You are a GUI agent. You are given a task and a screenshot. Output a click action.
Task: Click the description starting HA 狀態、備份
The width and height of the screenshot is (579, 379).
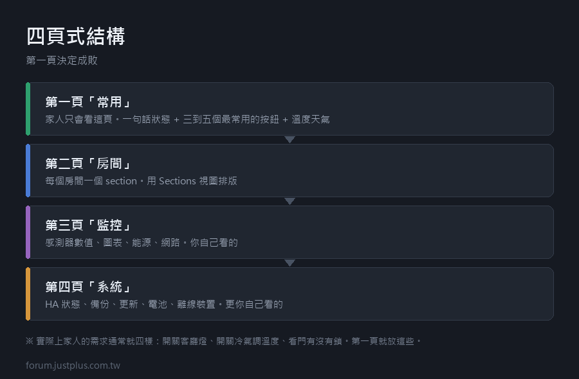(164, 304)
